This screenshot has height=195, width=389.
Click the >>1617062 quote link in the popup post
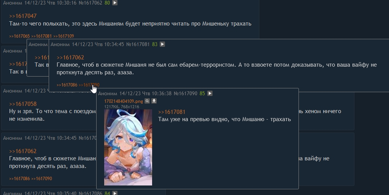tap(70, 58)
